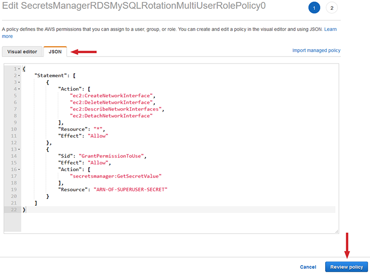The width and height of the screenshot is (370, 273).
Task: Click line number 19 in the gutter
Action: click(x=14, y=190)
